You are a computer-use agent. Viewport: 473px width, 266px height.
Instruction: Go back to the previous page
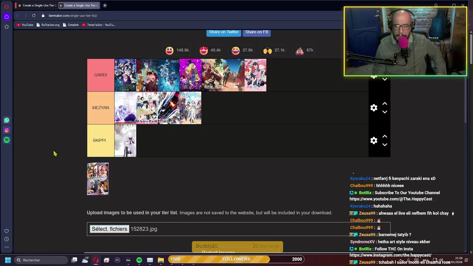coord(17,16)
